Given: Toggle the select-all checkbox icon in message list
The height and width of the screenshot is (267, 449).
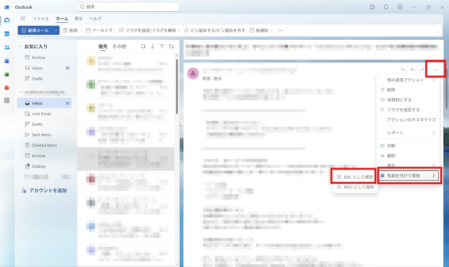Looking at the screenshot, I should [143, 46].
